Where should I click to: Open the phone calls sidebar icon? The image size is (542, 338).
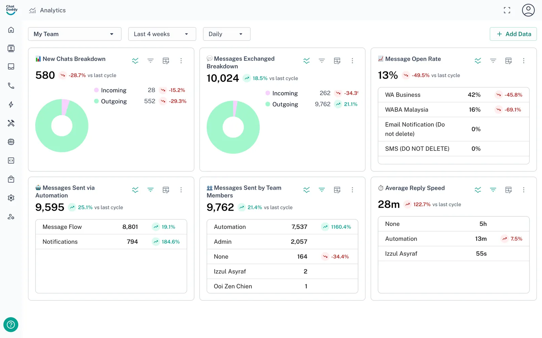pyautogui.click(x=11, y=86)
